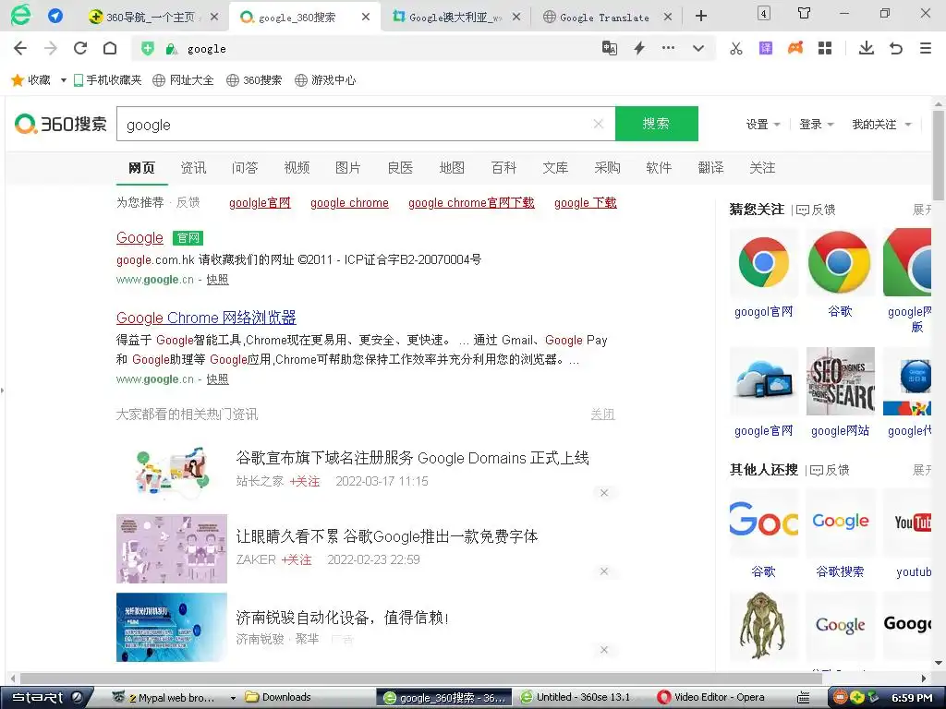This screenshot has height=709, width=946.
Task: Click 反馈 next to 猜您关注
Action: pyautogui.click(x=817, y=210)
